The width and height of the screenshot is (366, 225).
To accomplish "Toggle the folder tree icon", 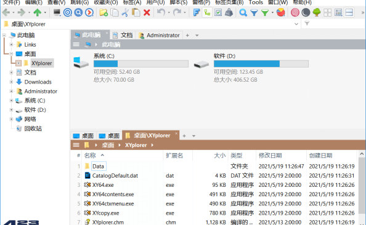I will pos(317,12).
